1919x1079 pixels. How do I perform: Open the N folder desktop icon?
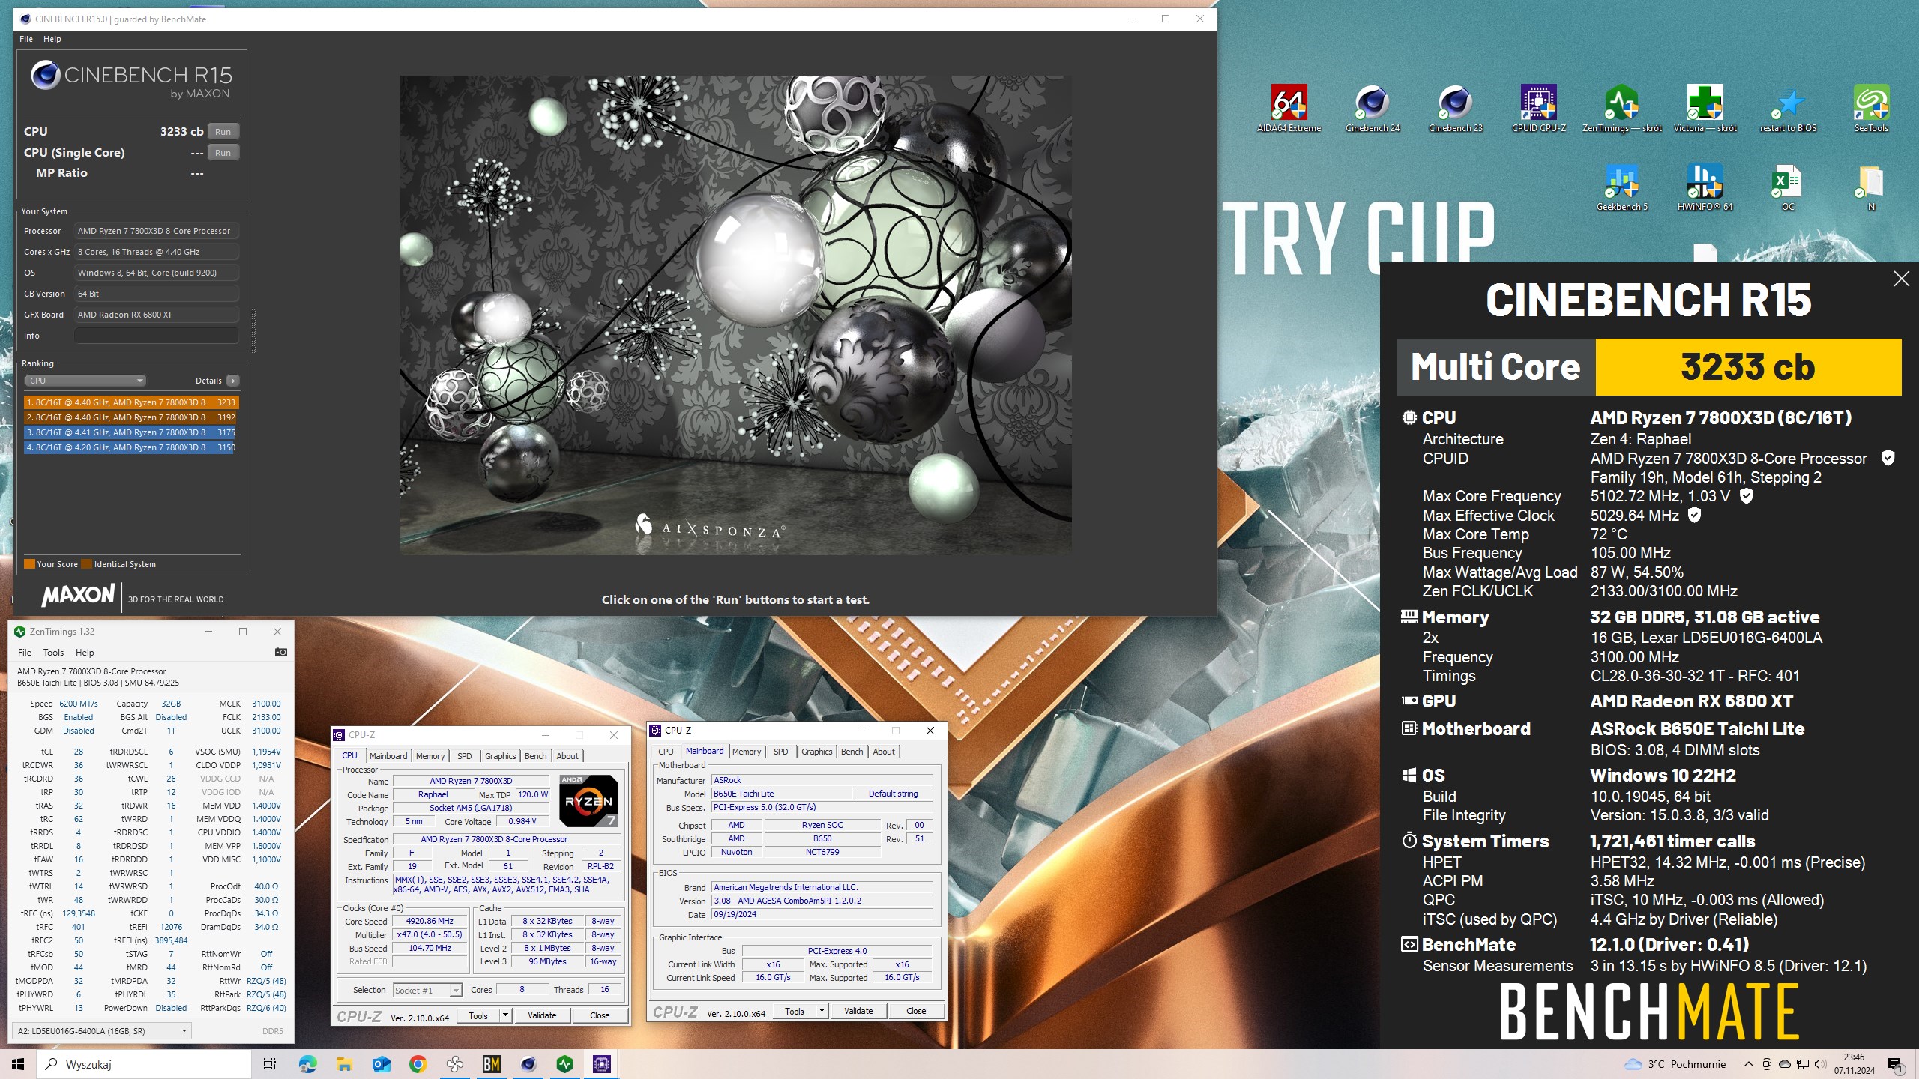click(1871, 187)
